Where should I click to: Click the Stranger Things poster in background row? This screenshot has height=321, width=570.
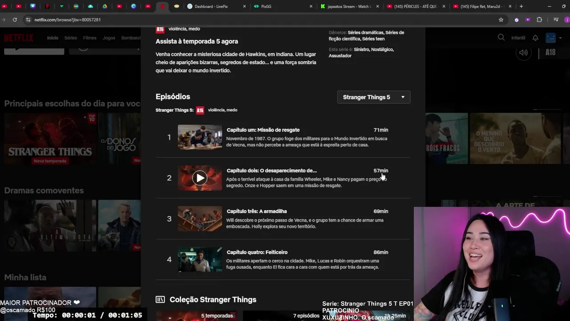(50, 138)
